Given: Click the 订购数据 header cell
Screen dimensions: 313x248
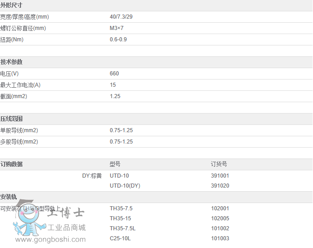Looking at the screenshot, I should point(11,164).
